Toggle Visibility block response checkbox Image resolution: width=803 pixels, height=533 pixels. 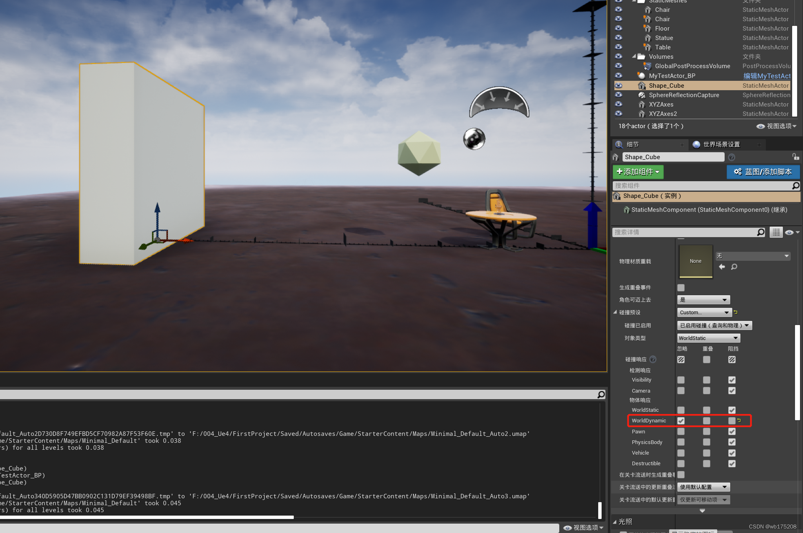732,380
